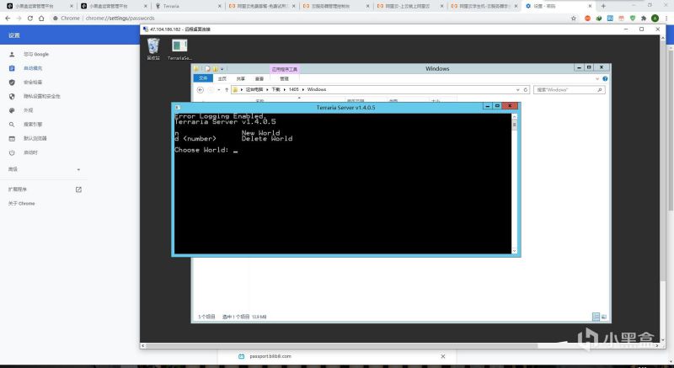Open the Chrome profile avatar 'A'
Viewport: 674px width, 368px height.
[655, 18]
